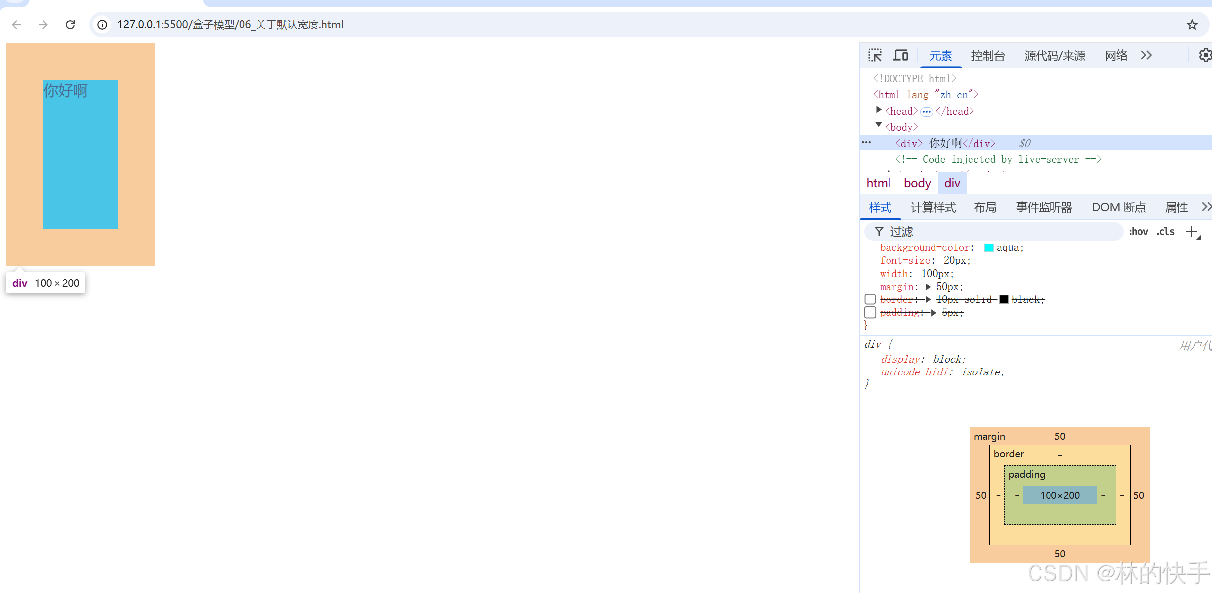Expand the head element node

coord(879,110)
